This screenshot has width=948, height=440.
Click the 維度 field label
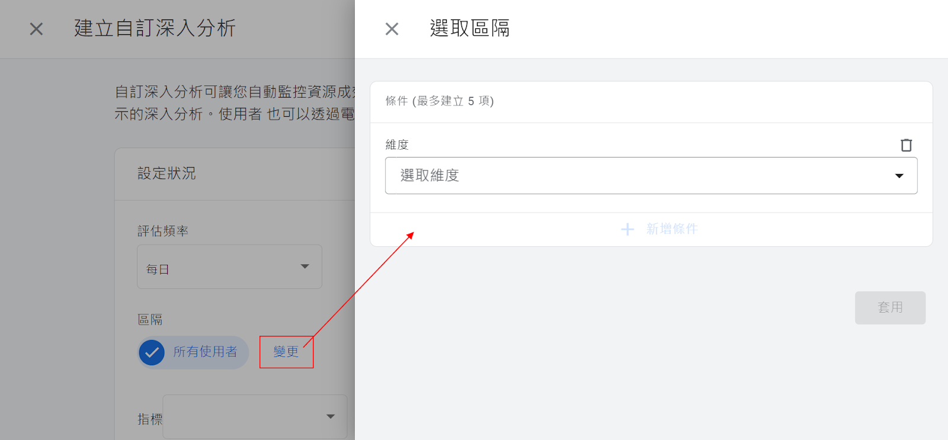pyautogui.click(x=397, y=144)
